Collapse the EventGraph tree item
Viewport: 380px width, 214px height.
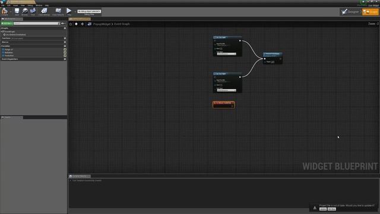(1, 32)
